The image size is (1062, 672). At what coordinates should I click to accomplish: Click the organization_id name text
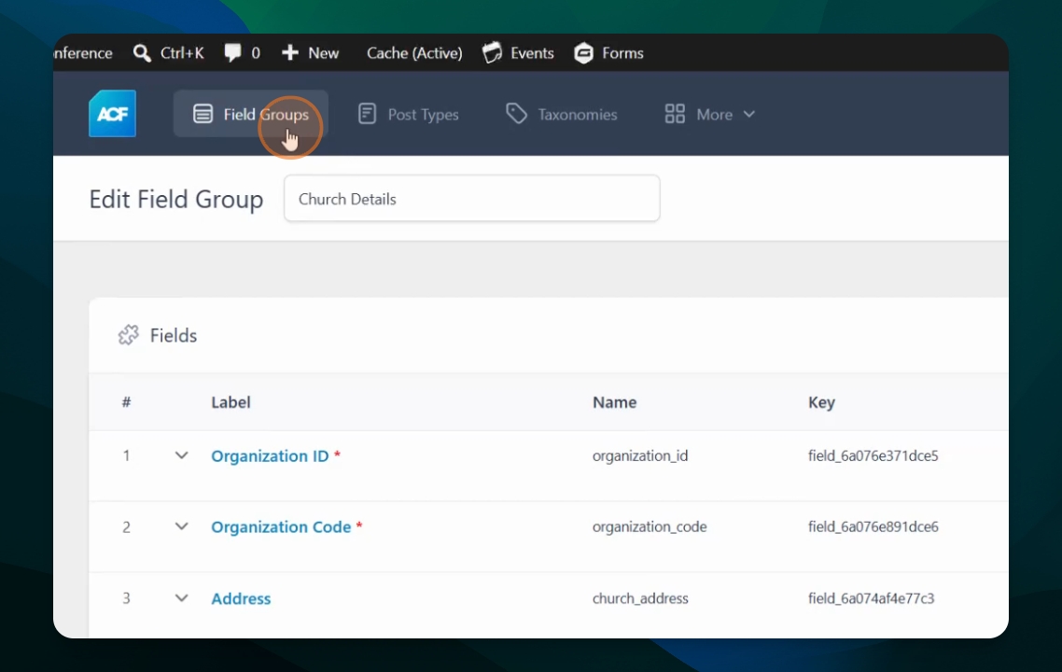pyautogui.click(x=640, y=455)
